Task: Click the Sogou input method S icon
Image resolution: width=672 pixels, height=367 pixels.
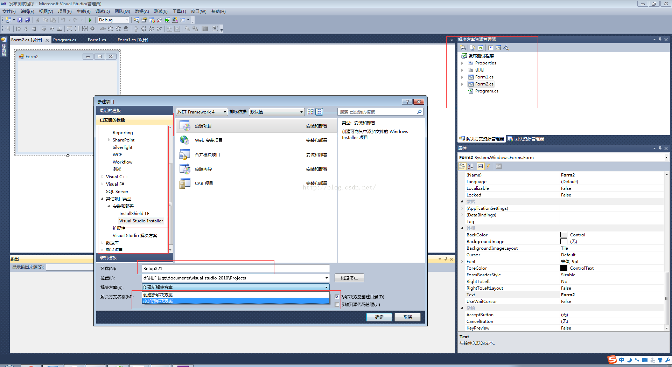Action: click(612, 359)
